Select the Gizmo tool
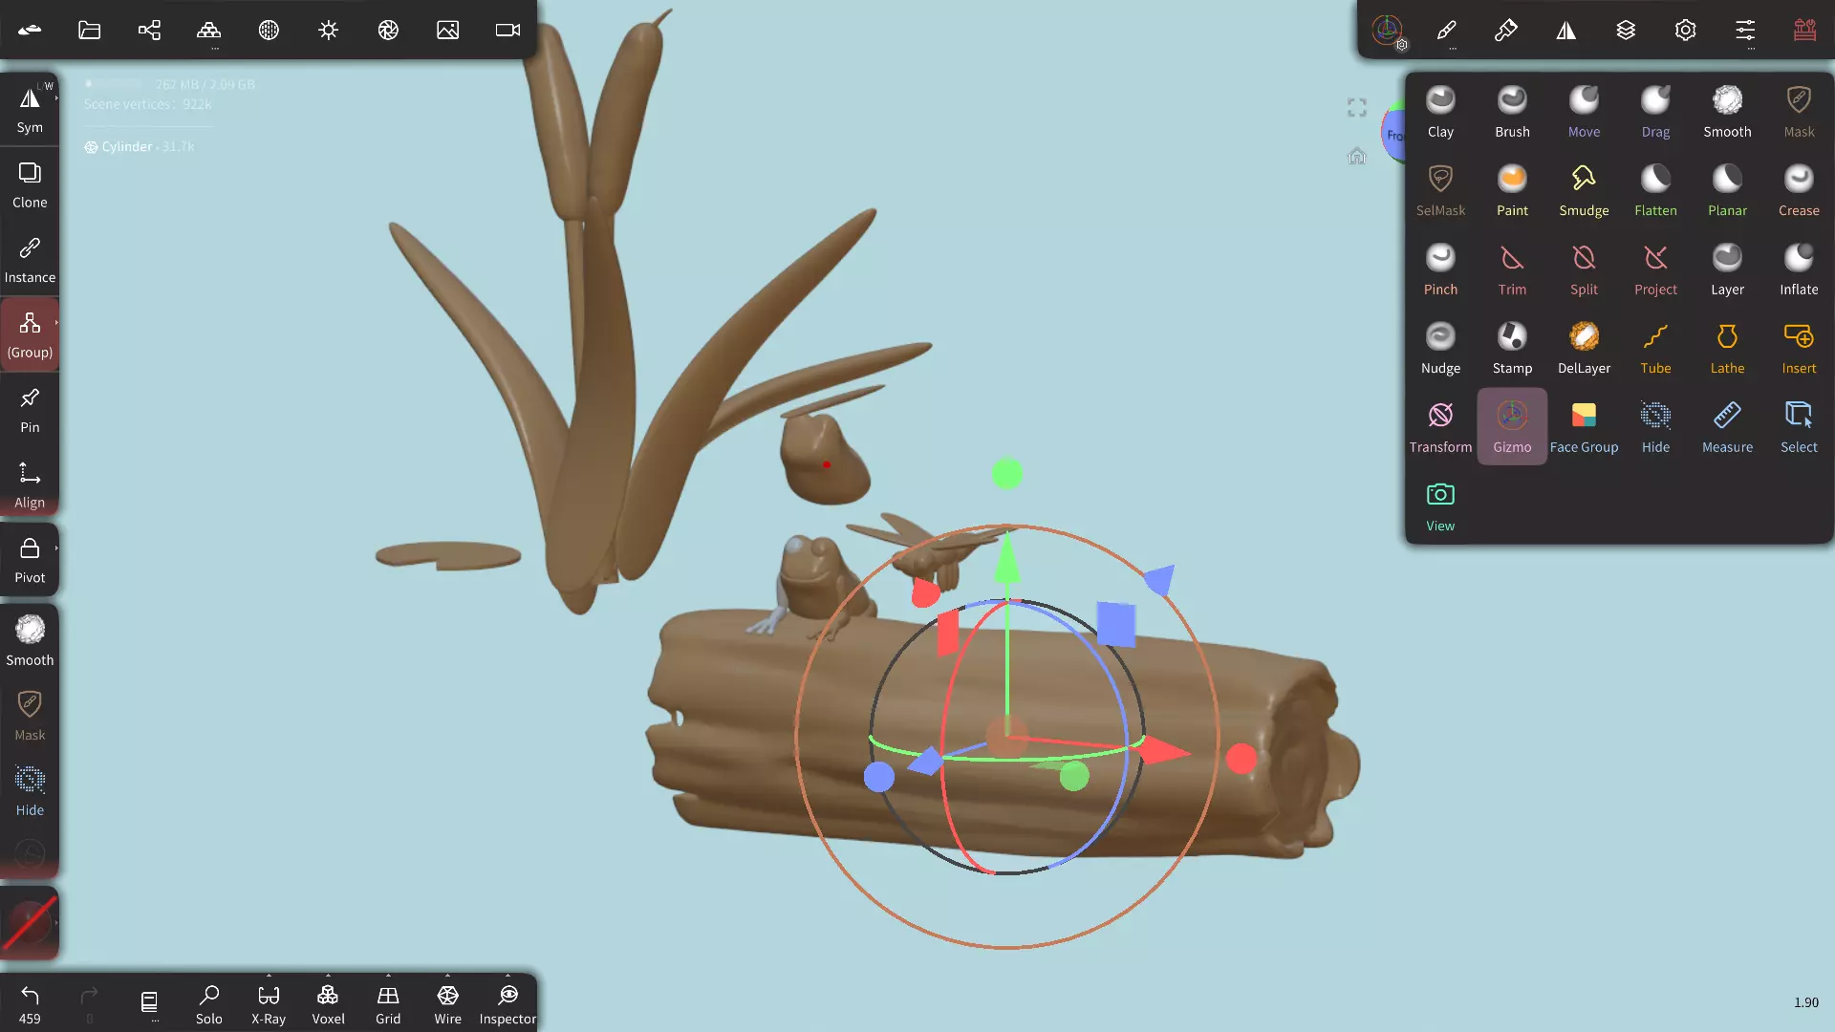Screen dimensions: 1835x1032 [x=1512, y=427]
